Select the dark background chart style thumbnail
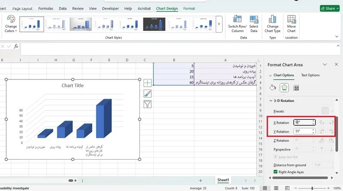The width and height of the screenshot is (343, 191). coord(154,24)
